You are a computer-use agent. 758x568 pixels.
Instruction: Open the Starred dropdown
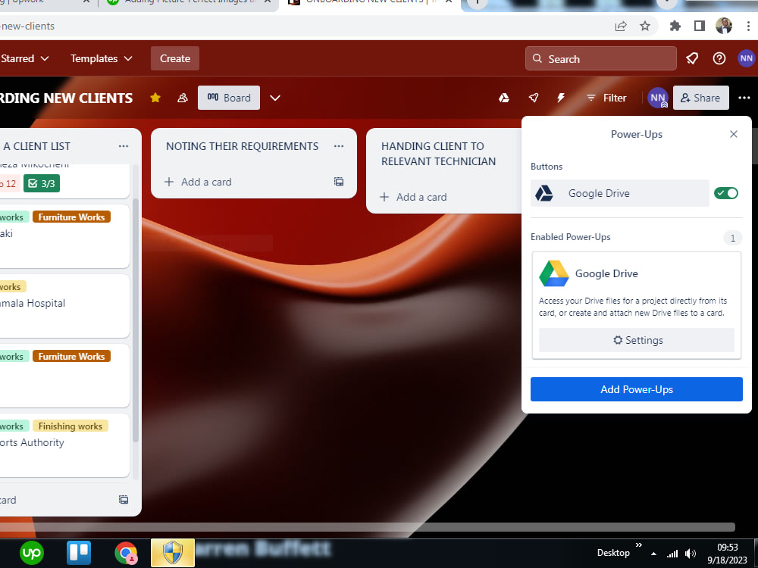pyautogui.click(x=25, y=58)
